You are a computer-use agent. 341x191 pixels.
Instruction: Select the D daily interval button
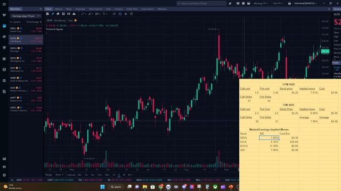point(119,175)
